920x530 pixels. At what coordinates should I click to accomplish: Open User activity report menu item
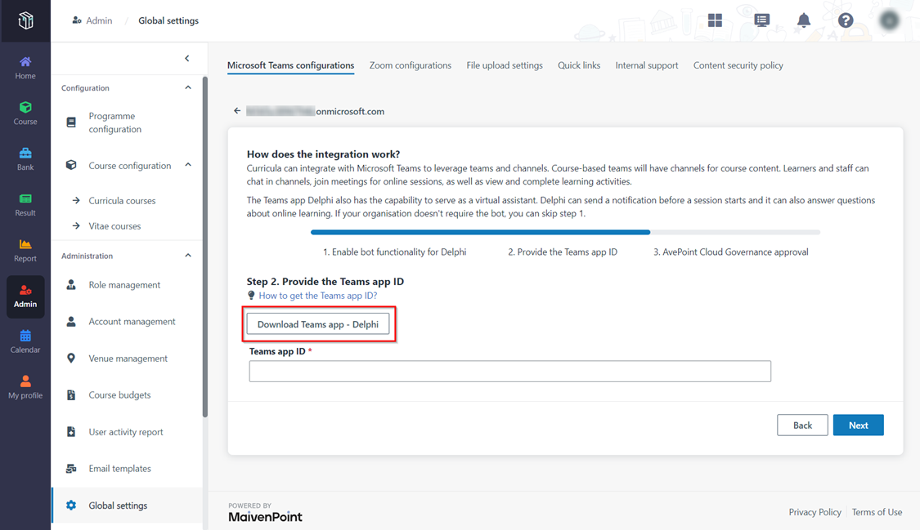[128, 432]
